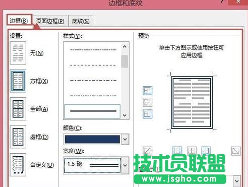The image size is (248, 187).
Task: Open the 页面边框(P) tab
Action: 50,21
